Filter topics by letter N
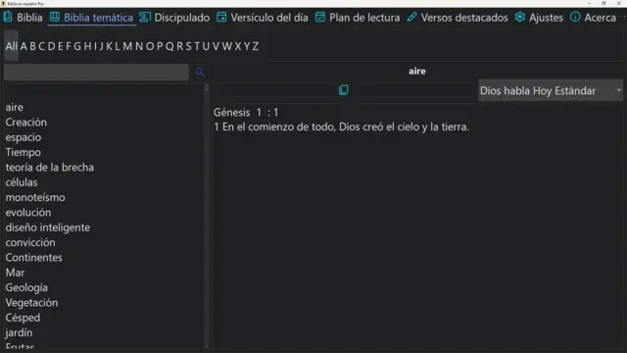 click(x=139, y=46)
